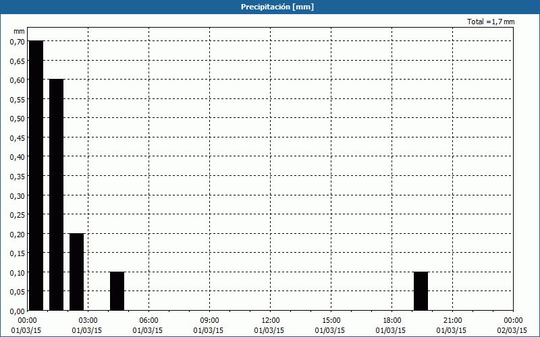Screen dimensions: 540x337
Task: Click the 18:00 time axis label
Action: point(391,321)
